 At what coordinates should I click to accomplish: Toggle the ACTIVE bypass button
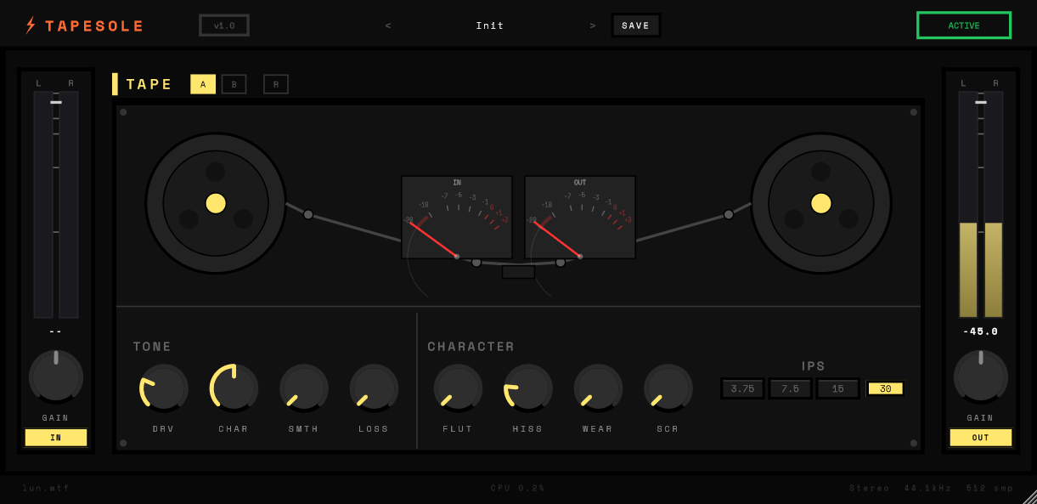point(964,25)
